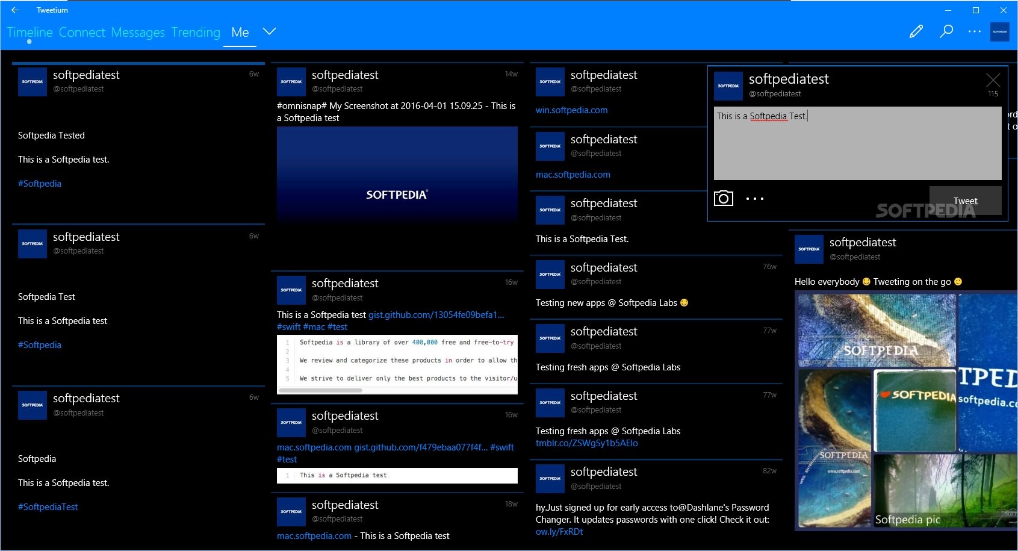Click the 14w timestamp
This screenshot has width=1018, height=551.
pyautogui.click(x=511, y=74)
